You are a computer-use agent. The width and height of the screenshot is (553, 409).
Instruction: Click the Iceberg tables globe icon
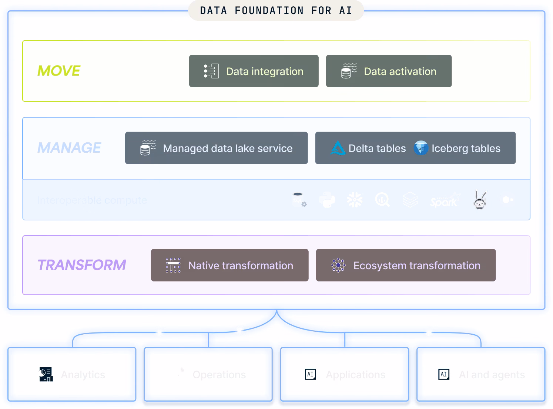coord(421,148)
